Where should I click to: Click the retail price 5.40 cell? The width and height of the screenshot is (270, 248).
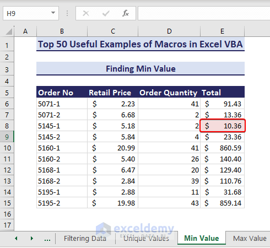113,159
